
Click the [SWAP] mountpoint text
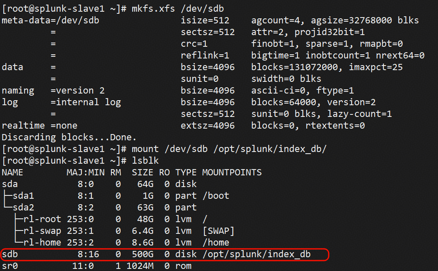pos(219,231)
